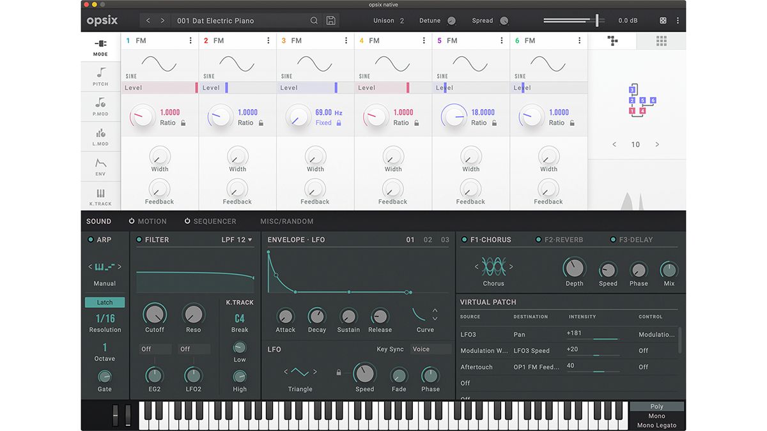Open operator 6 options menu
This screenshot has width=767, height=431.
tap(580, 40)
